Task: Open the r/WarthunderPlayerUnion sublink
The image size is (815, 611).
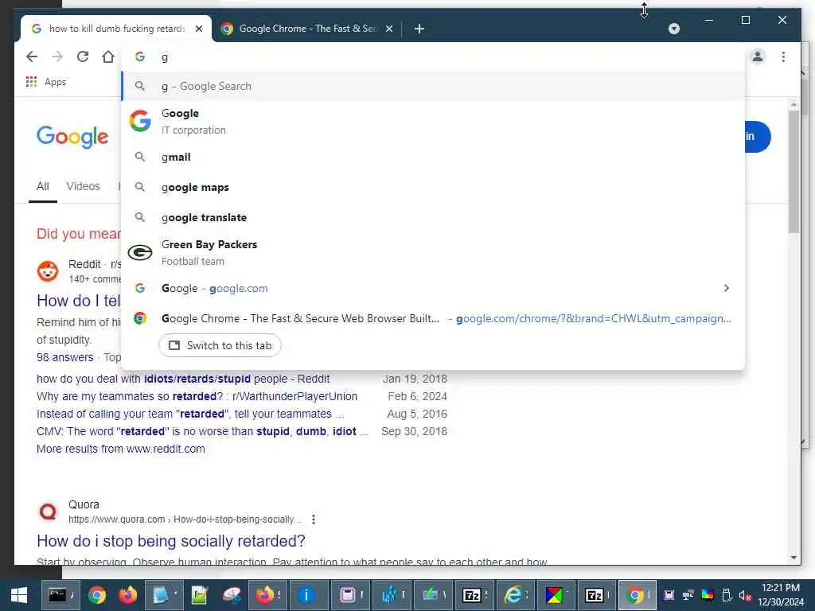Action: pyautogui.click(x=197, y=396)
